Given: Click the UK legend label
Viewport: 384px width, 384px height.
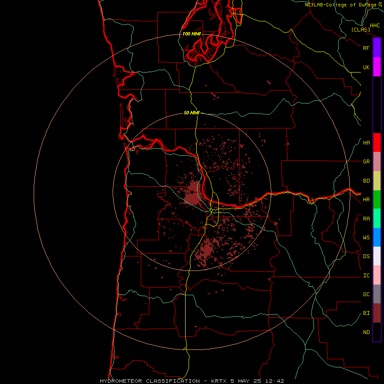Looking at the screenshot, I should [367, 67].
